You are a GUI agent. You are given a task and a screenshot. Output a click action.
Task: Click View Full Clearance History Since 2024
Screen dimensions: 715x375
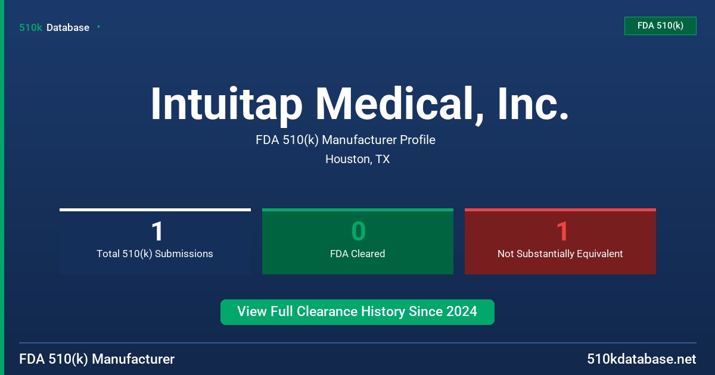pyautogui.click(x=357, y=312)
